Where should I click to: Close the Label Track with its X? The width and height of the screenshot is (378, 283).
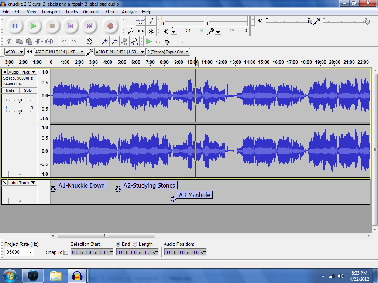click(4, 183)
